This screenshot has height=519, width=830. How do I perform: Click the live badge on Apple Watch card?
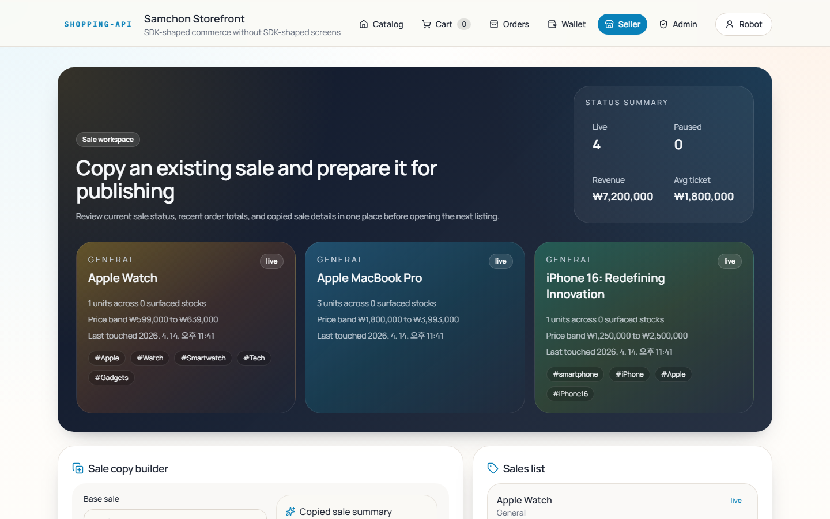271,261
